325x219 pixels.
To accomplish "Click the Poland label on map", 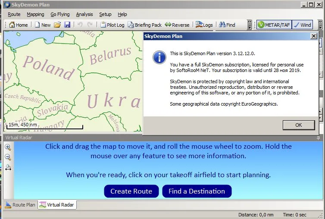I will pos(49,68).
